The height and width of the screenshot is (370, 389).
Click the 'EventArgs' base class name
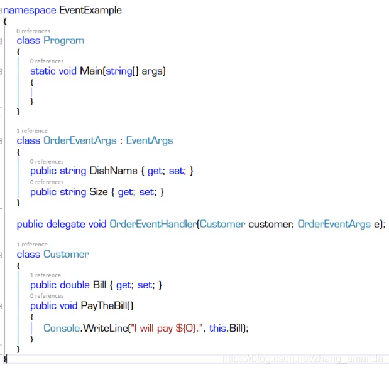(150, 140)
